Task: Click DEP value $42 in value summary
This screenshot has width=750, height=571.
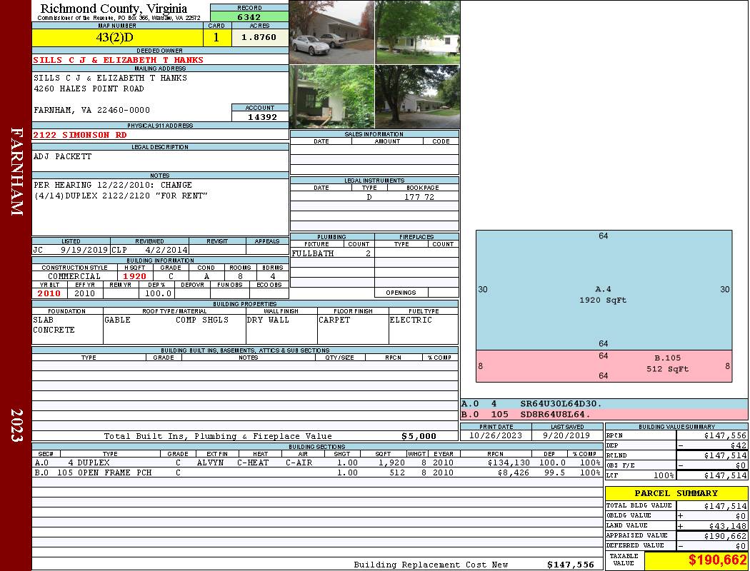Action: 739,446
